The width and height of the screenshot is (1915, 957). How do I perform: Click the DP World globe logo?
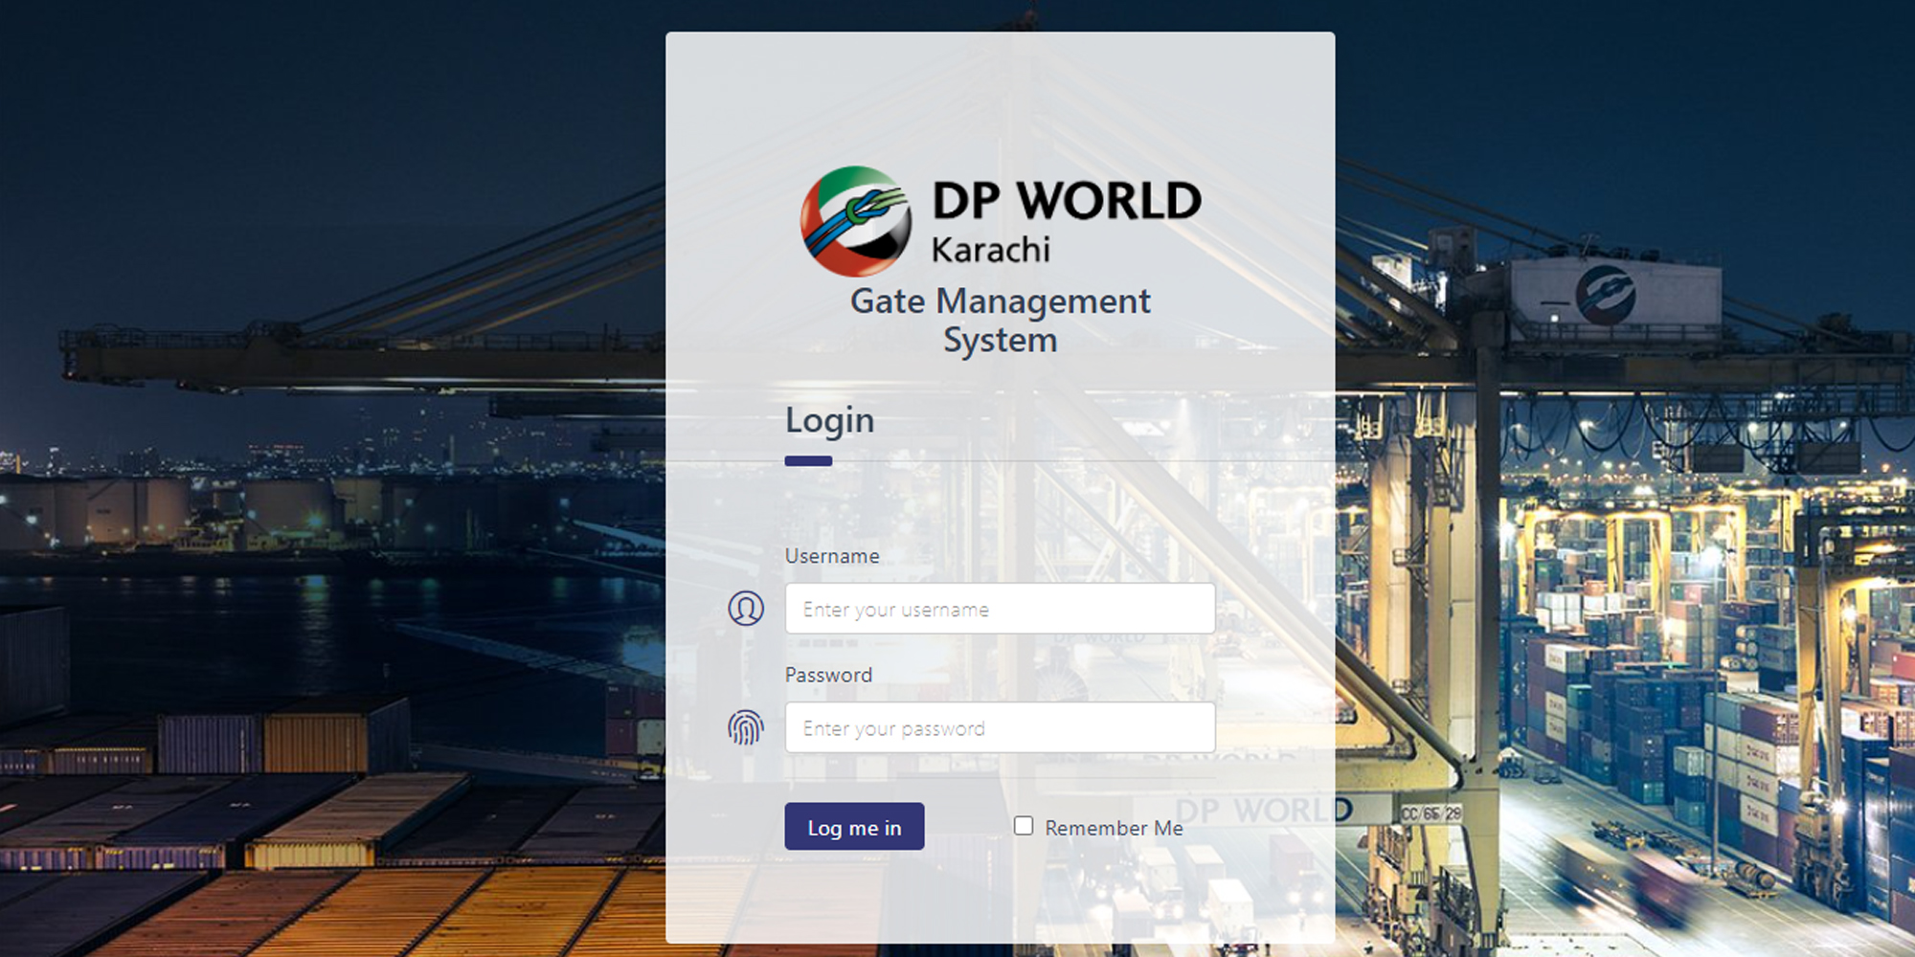[855, 221]
